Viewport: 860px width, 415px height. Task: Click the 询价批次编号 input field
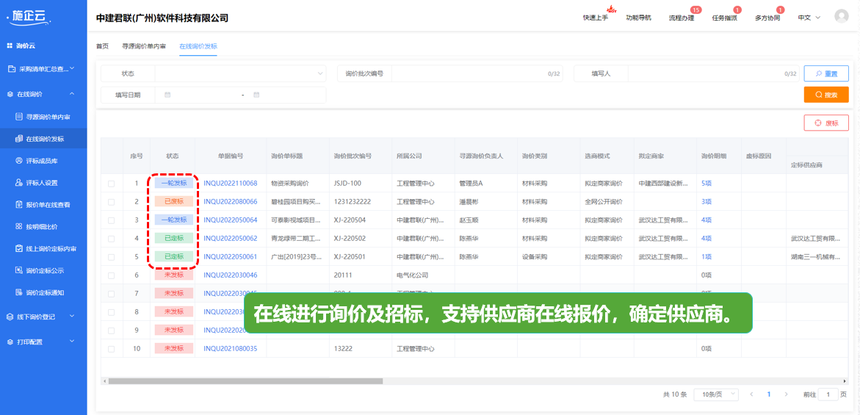point(470,73)
